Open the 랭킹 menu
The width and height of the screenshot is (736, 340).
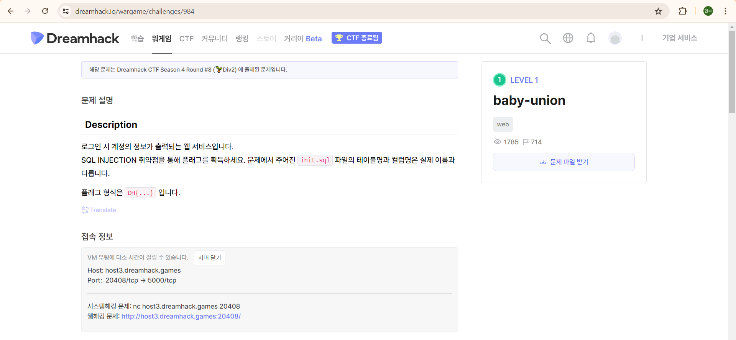tap(242, 38)
